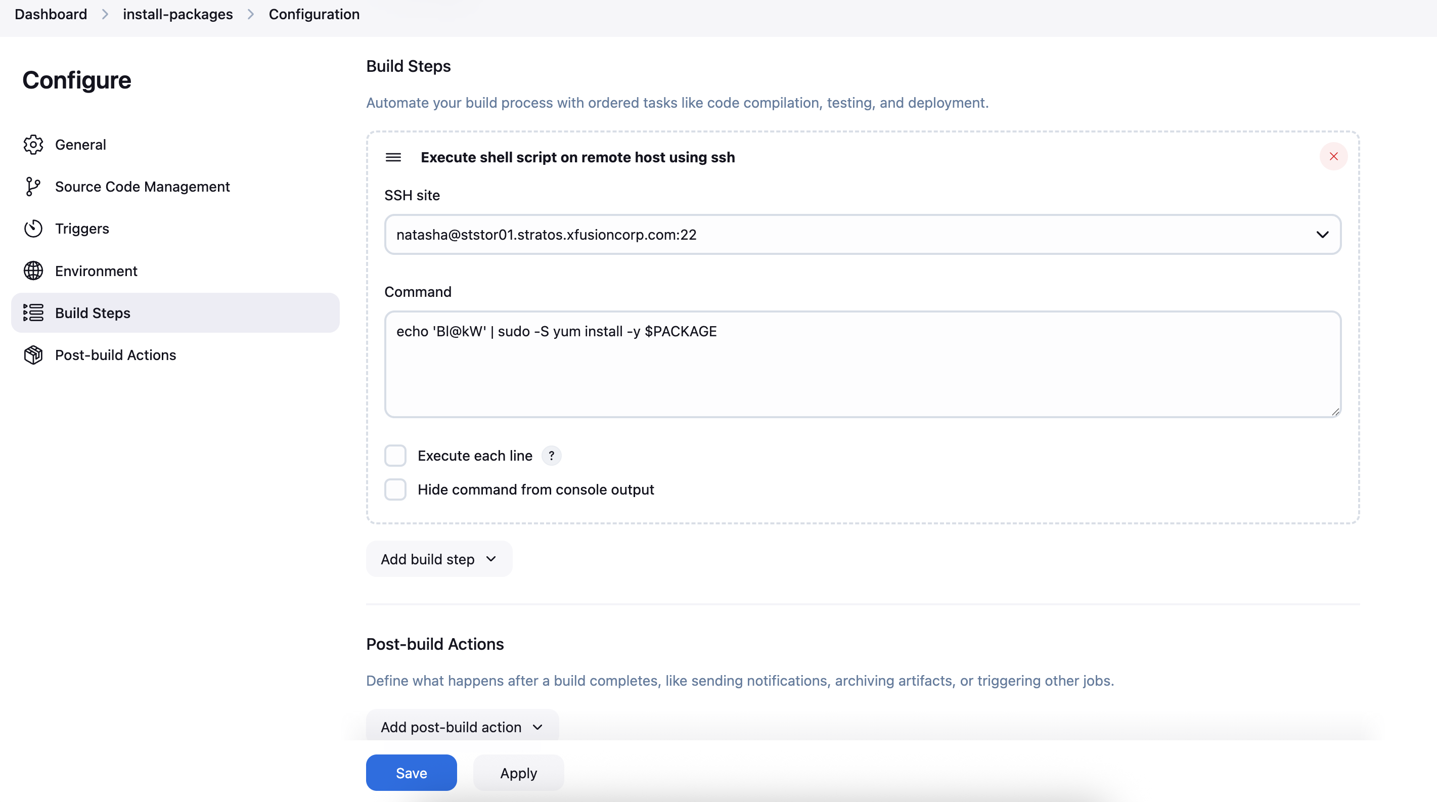Enable the Execute each line checkbox

point(395,456)
